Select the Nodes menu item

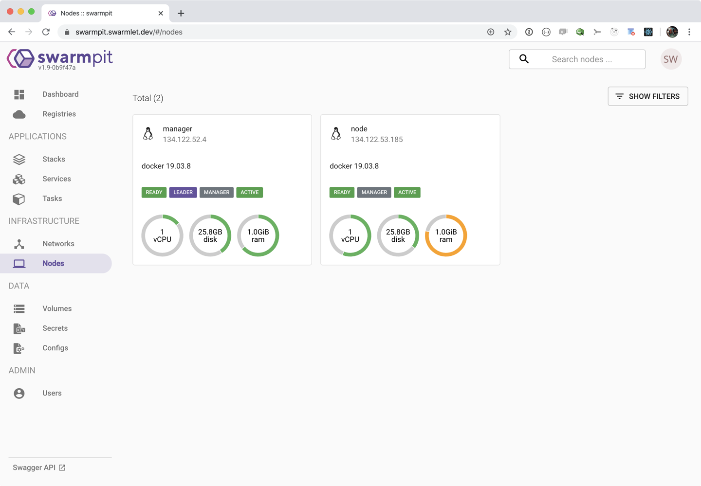tap(53, 264)
